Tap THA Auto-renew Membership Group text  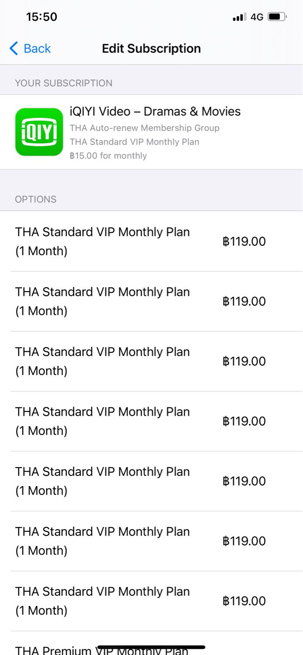144,128
